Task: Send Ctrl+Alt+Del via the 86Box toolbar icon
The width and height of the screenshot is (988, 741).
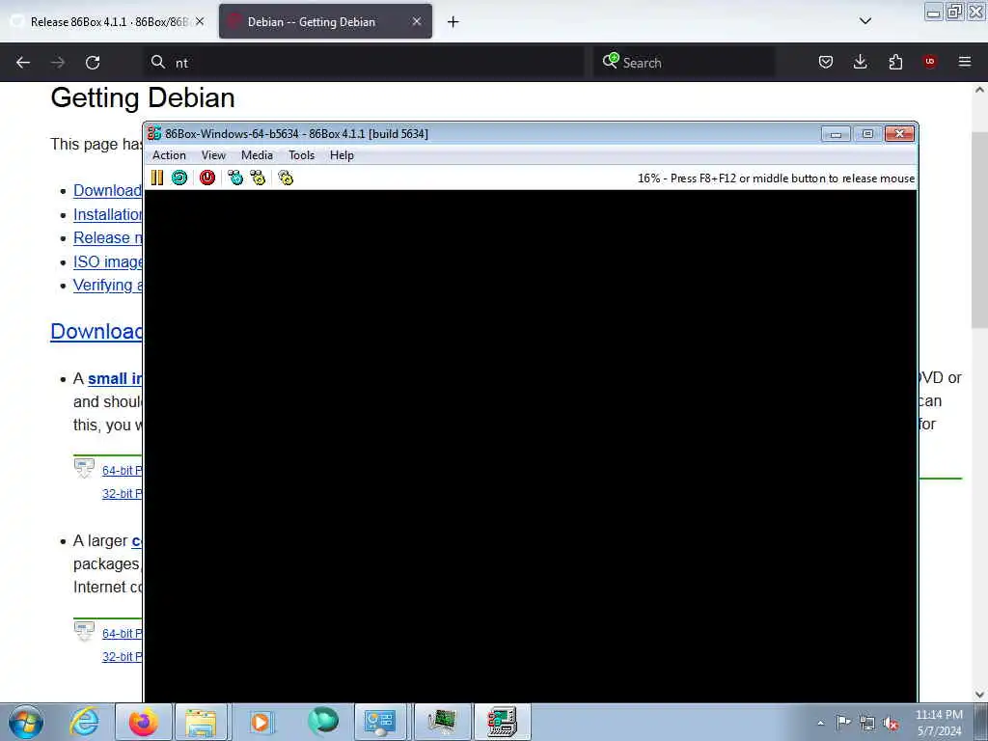Action: coord(235,178)
